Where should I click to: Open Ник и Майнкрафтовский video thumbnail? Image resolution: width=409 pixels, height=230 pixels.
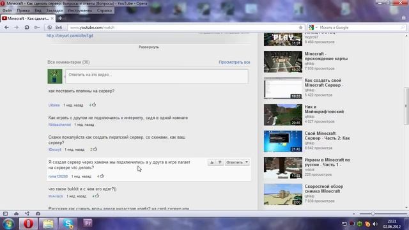point(283,115)
